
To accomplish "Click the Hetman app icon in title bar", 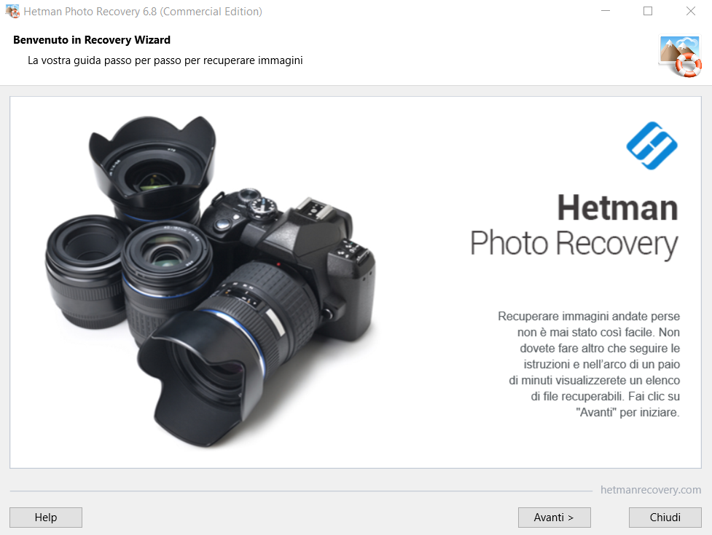I will pyautogui.click(x=12, y=12).
